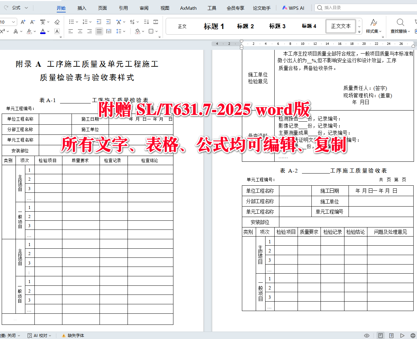Expand font color dropdown arrow

48,31
